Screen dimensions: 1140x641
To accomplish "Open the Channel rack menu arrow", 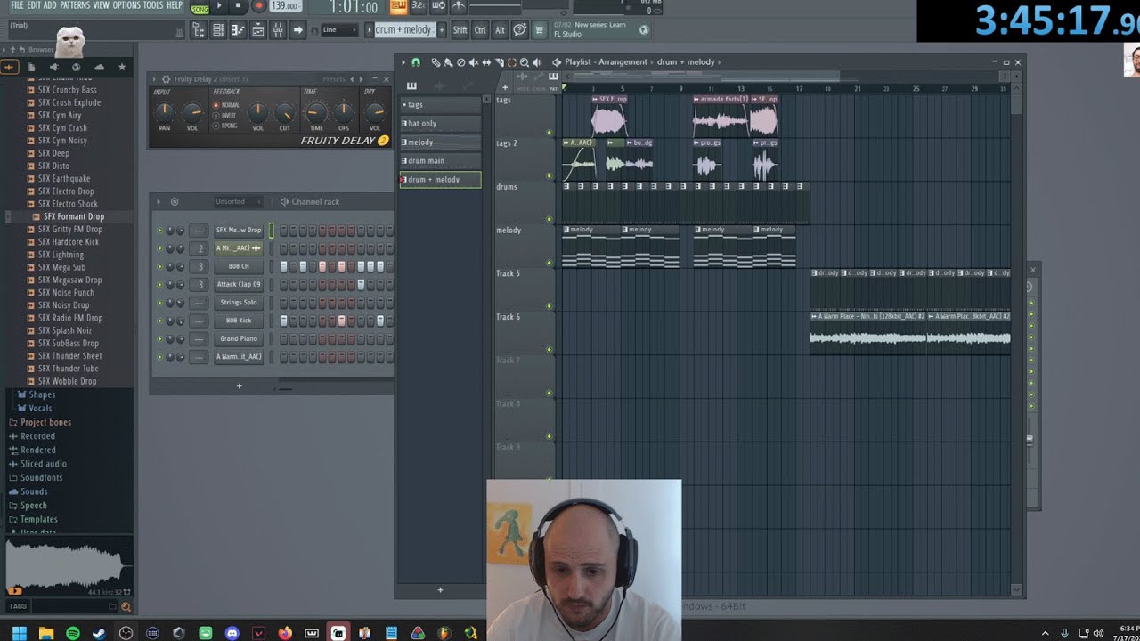I will [x=160, y=201].
